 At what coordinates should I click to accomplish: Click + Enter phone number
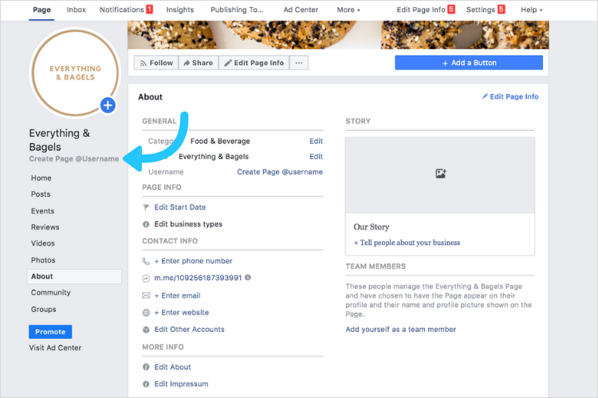click(194, 261)
